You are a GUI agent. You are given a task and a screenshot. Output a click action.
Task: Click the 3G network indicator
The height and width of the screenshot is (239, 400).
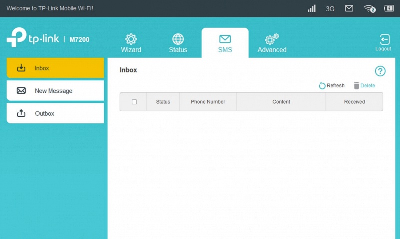tap(330, 9)
